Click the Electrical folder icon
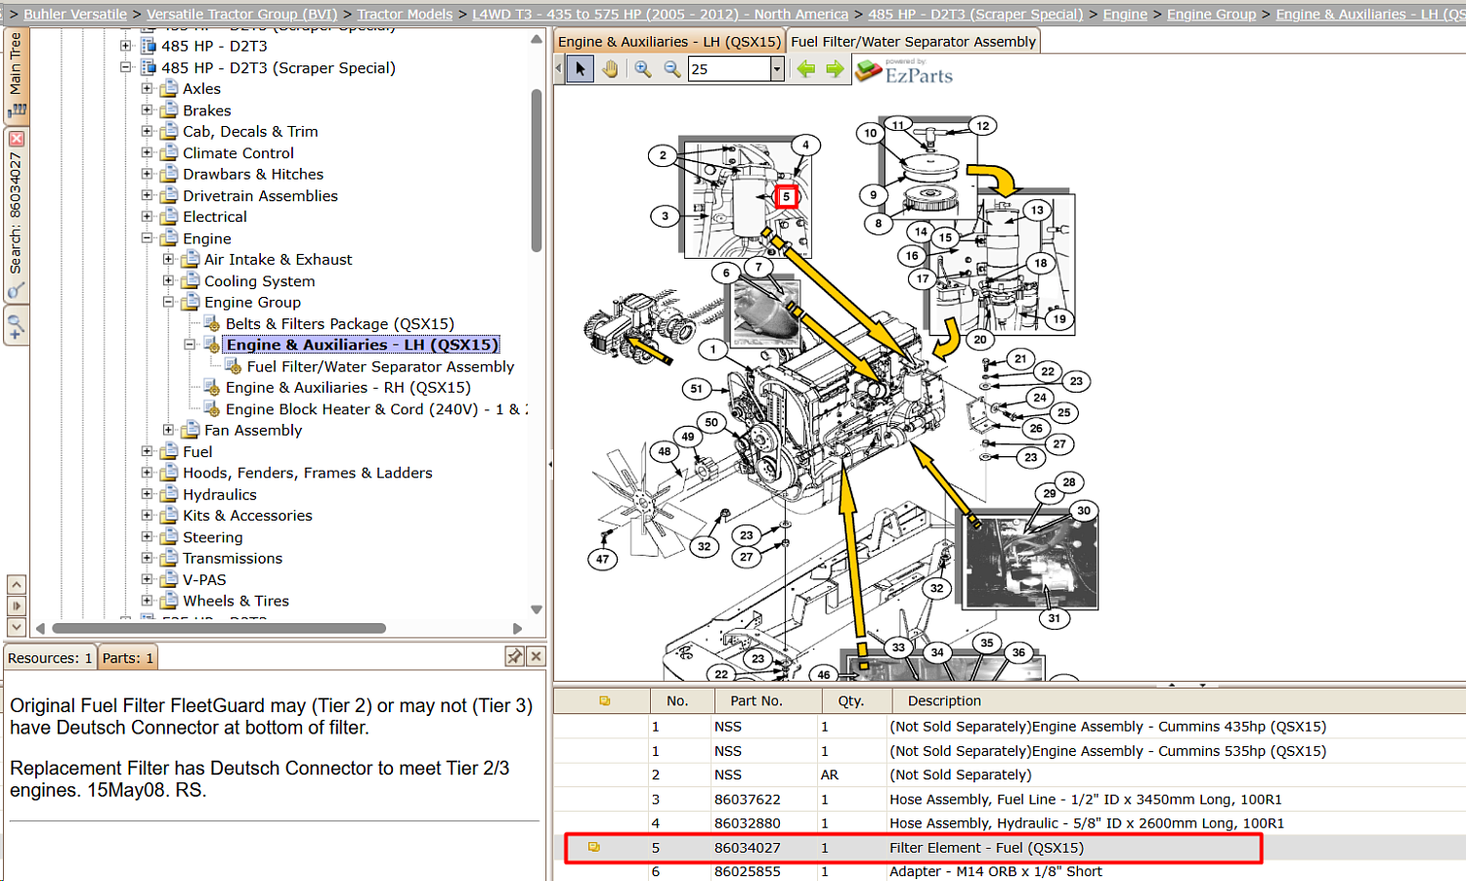Viewport: 1466px width, 881px height. (x=169, y=217)
